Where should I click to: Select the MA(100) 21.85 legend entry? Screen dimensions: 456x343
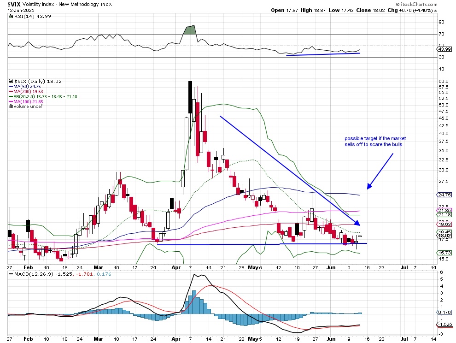click(23, 101)
